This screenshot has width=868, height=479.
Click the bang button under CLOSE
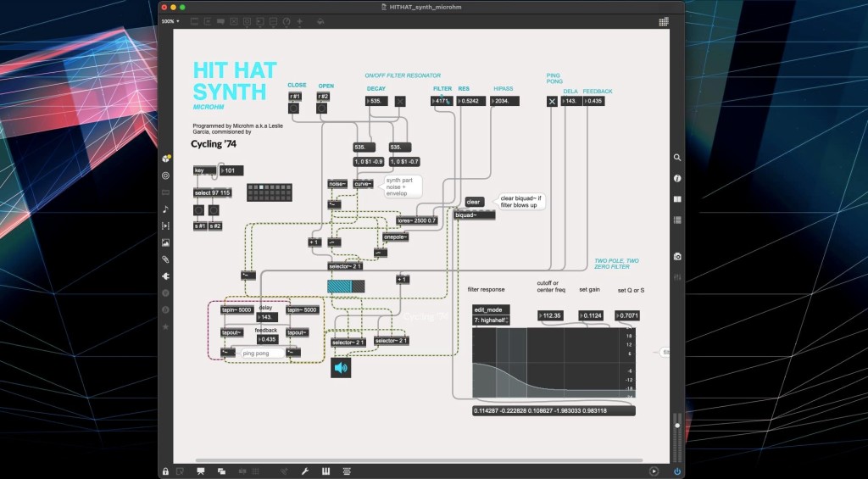pyautogui.click(x=294, y=108)
